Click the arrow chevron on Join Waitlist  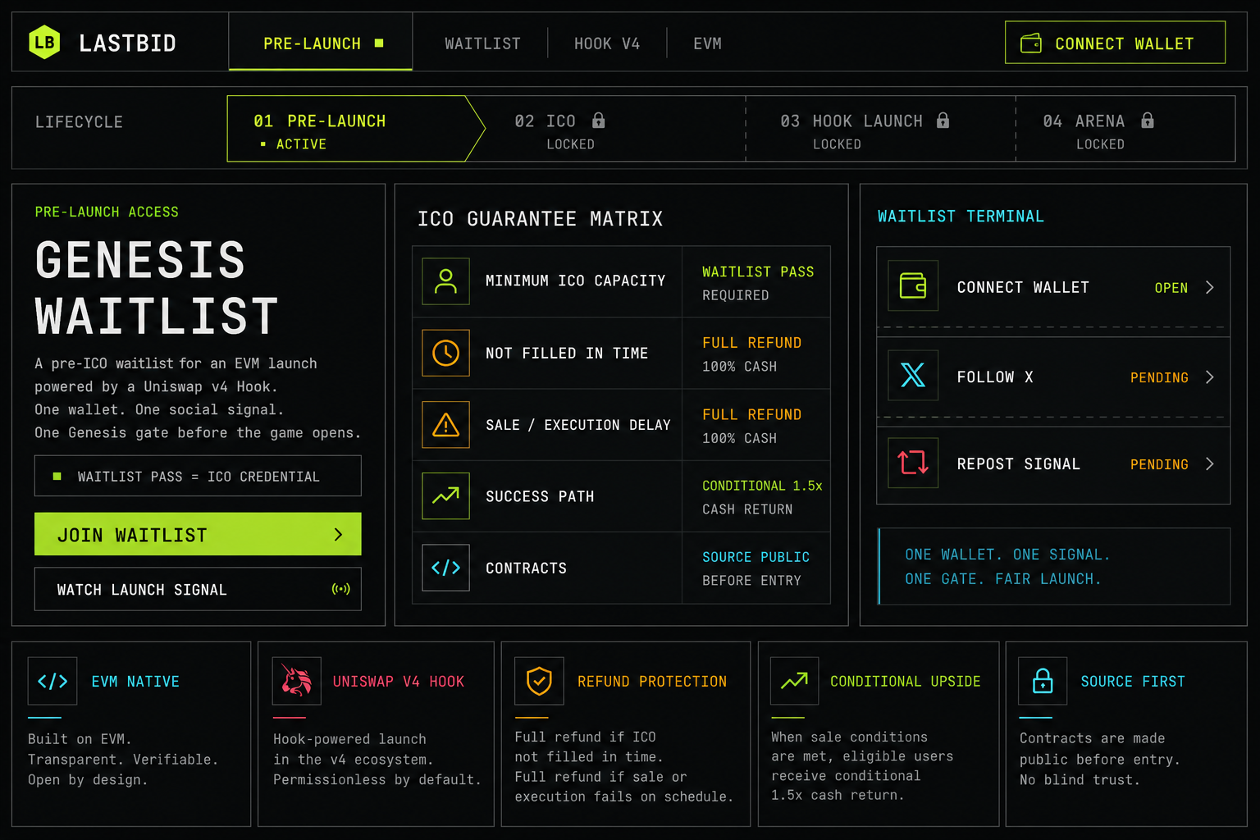[338, 535]
